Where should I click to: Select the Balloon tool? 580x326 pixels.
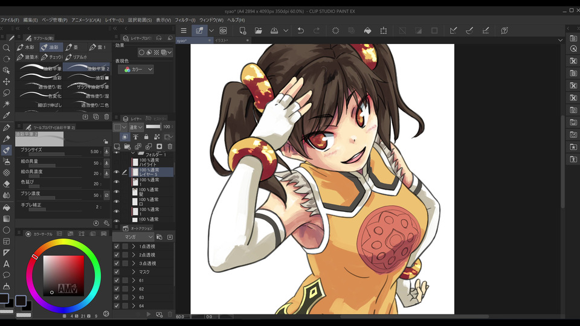click(6, 275)
